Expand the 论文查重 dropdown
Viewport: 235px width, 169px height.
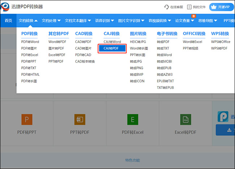pyautogui.click(x=184, y=21)
